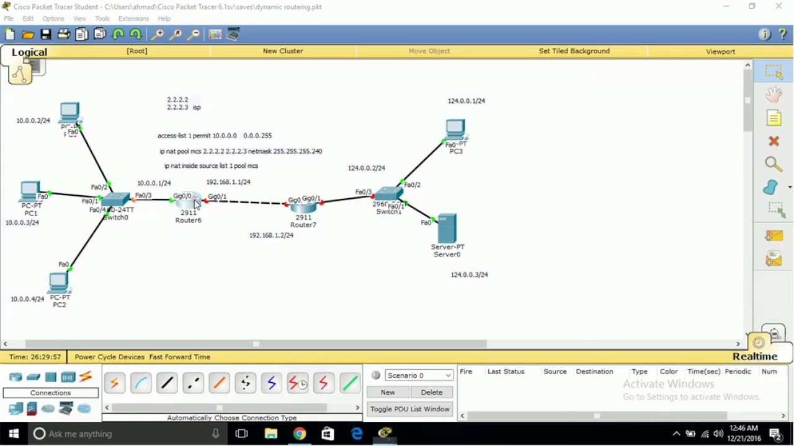Print the current workspace
This screenshot has width=794, height=446.
click(64, 35)
